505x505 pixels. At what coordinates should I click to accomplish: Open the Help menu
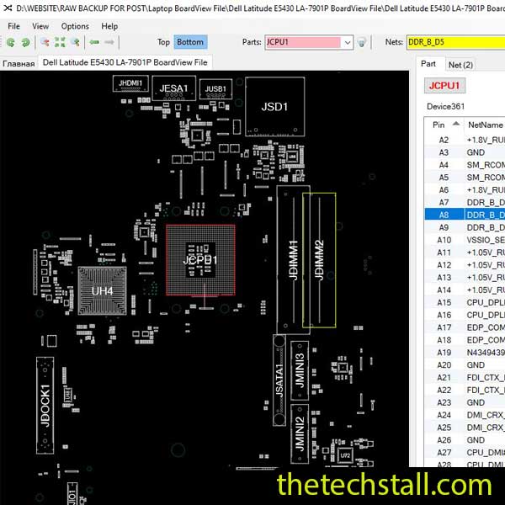[109, 26]
